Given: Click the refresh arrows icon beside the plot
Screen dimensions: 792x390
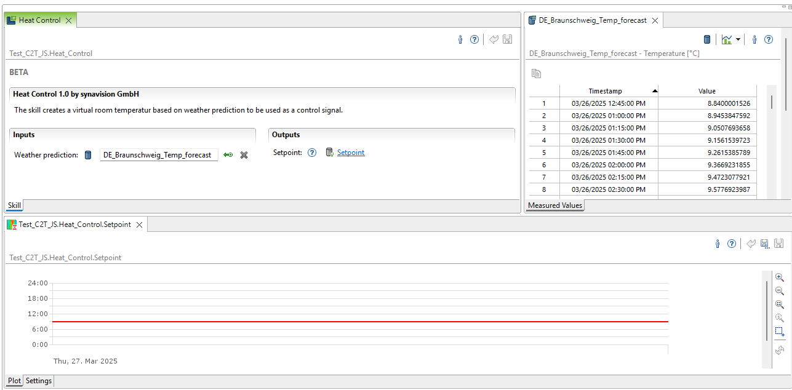Looking at the screenshot, I should point(780,350).
